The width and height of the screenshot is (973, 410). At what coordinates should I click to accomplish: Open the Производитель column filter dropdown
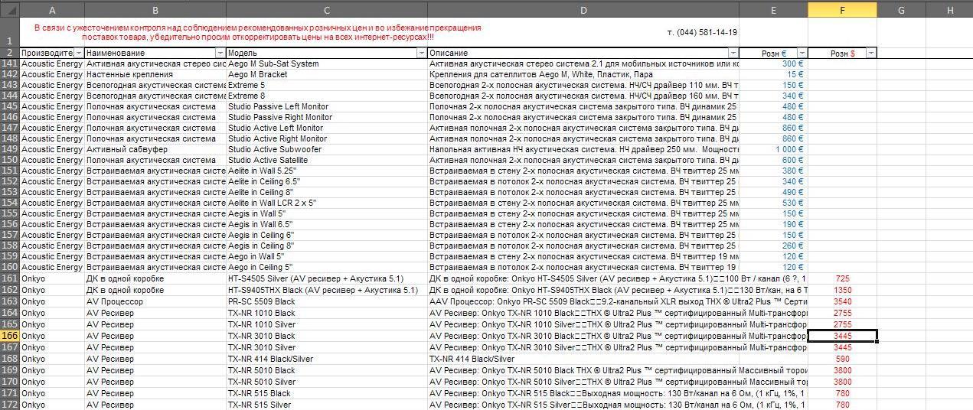pos(78,54)
